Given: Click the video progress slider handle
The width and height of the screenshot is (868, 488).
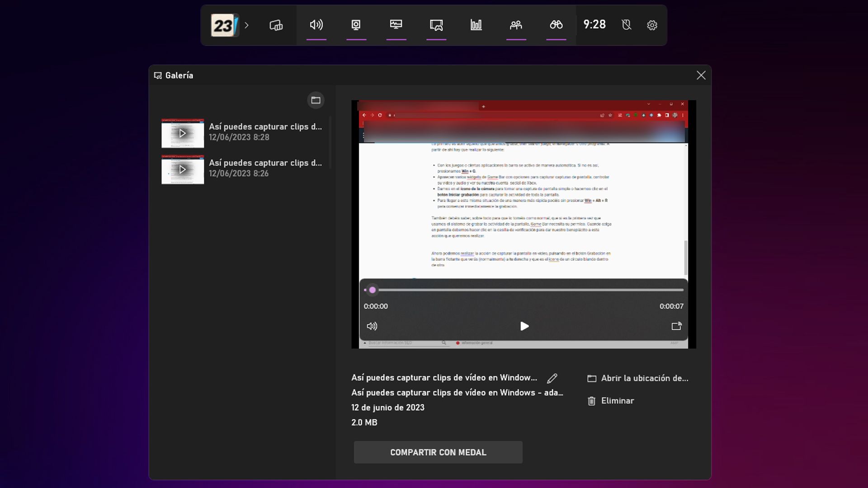Looking at the screenshot, I should pyautogui.click(x=373, y=290).
